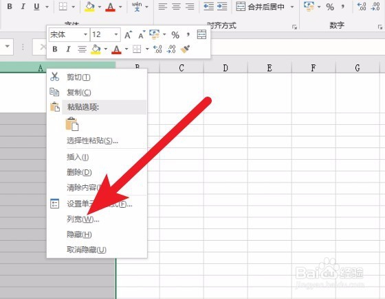Viewport: 385px width, 299px height.
Task: Increase font size in mini toolbar
Action: coord(128,35)
